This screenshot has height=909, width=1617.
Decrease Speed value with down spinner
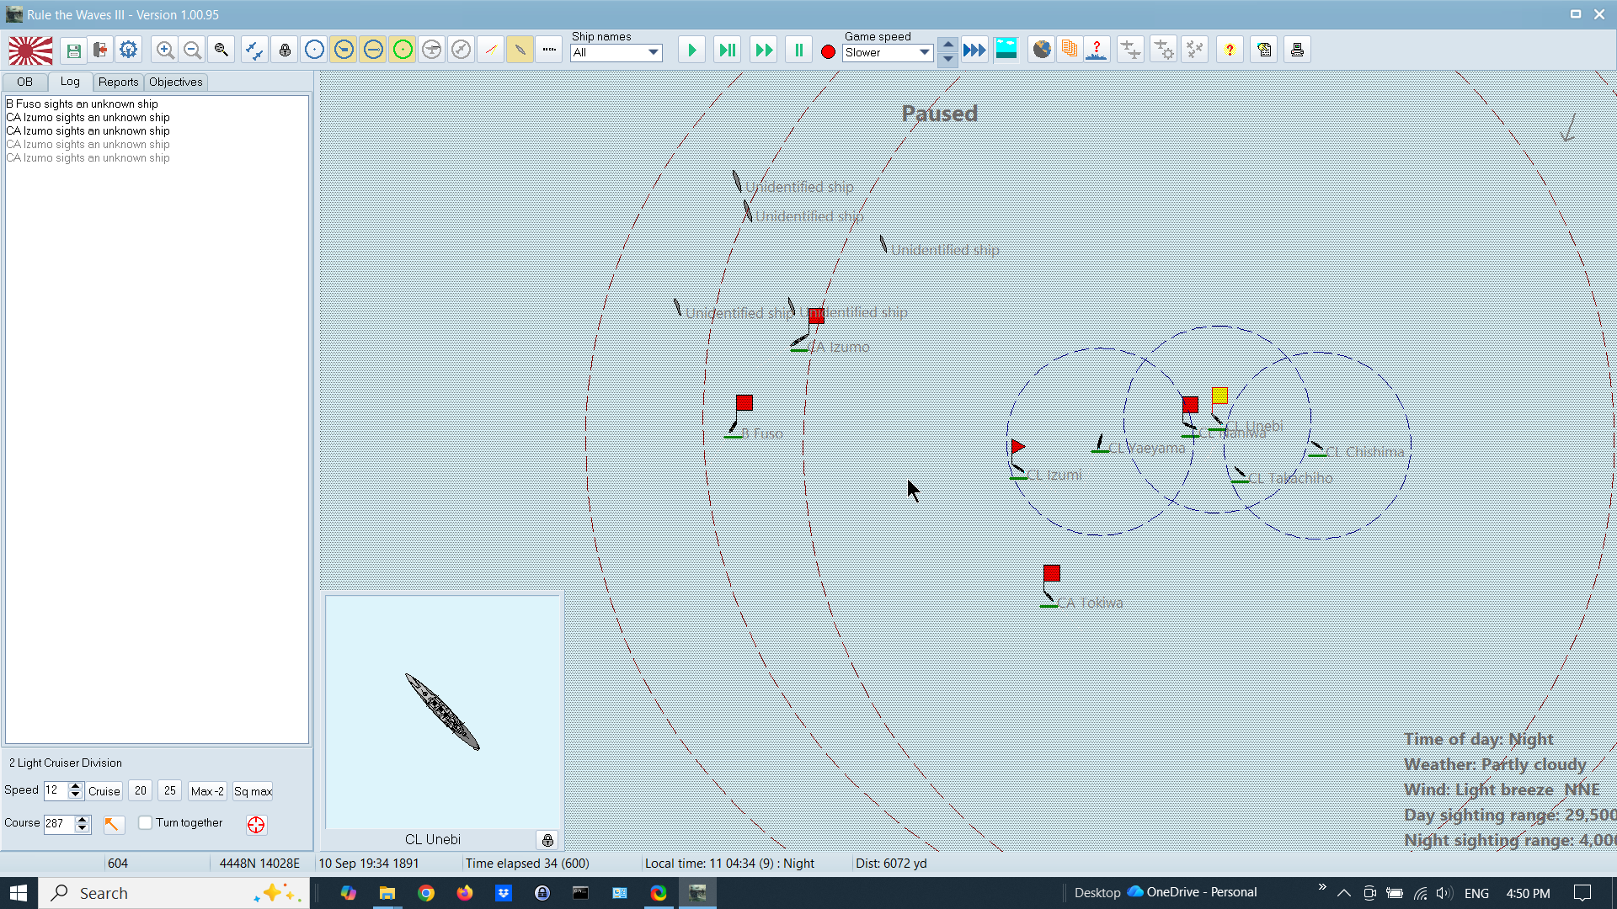pos(75,795)
